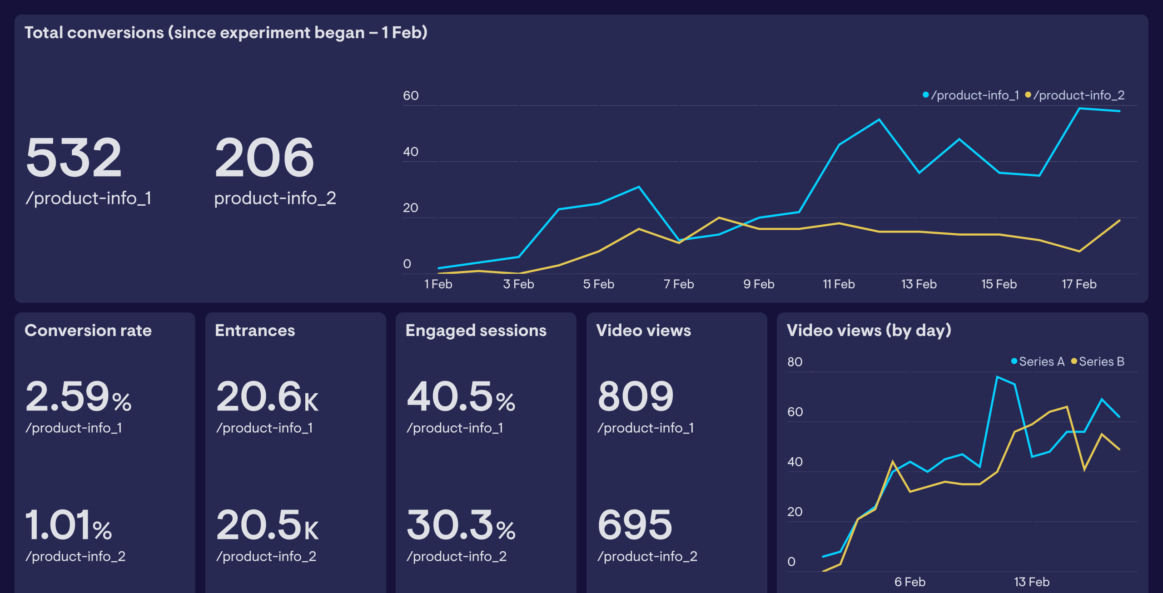Click the 11 Feb axis label
The height and width of the screenshot is (593, 1163).
[x=839, y=284]
